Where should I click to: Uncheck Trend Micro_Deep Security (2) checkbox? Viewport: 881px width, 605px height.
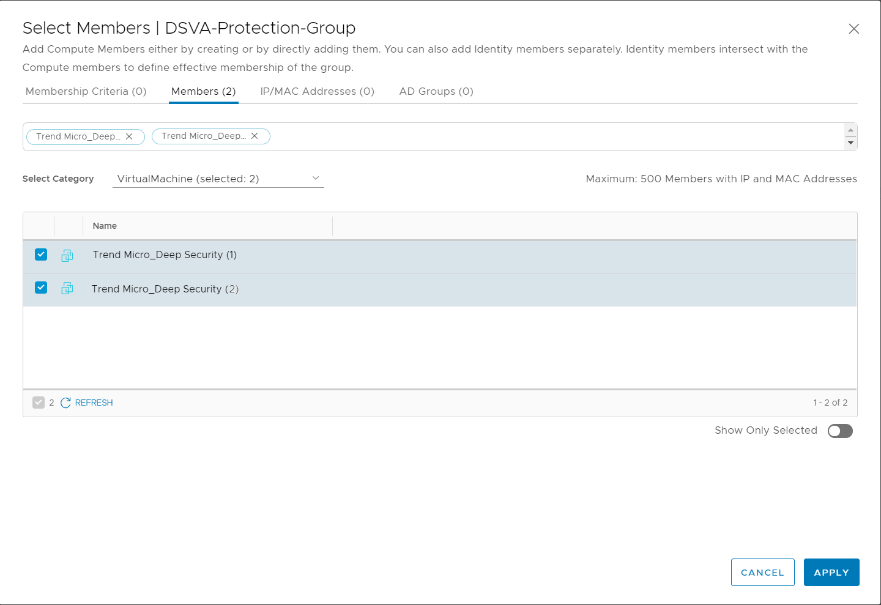(41, 288)
